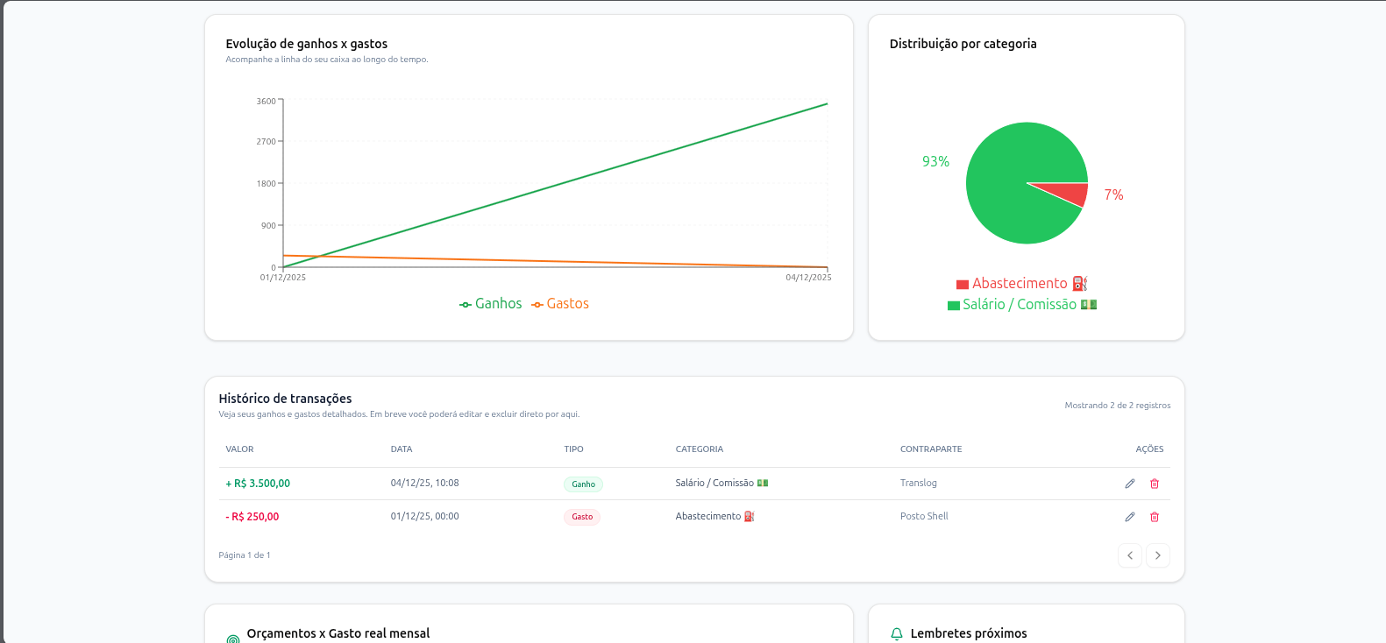1386x643 pixels.
Task: Click the Gasto type badge
Action: click(x=582, y=517)
